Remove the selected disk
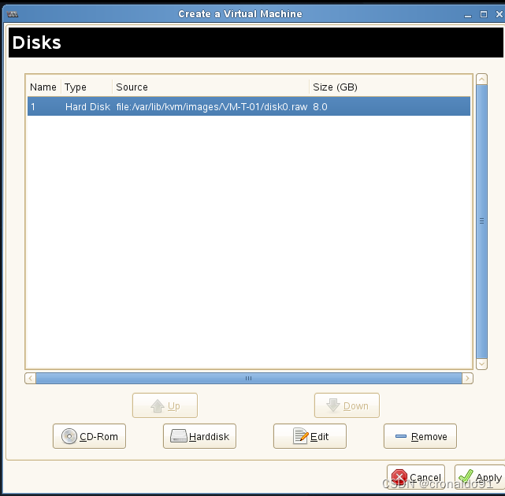505x496 pixels. 420,436
